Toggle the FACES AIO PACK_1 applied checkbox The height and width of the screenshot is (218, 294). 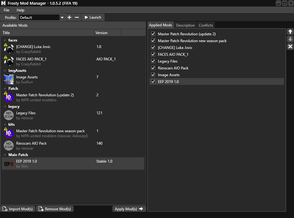[153, 54]
